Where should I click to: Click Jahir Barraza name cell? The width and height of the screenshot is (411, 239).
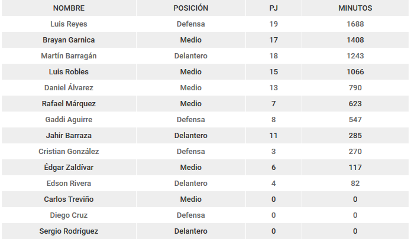click(69, 136)
